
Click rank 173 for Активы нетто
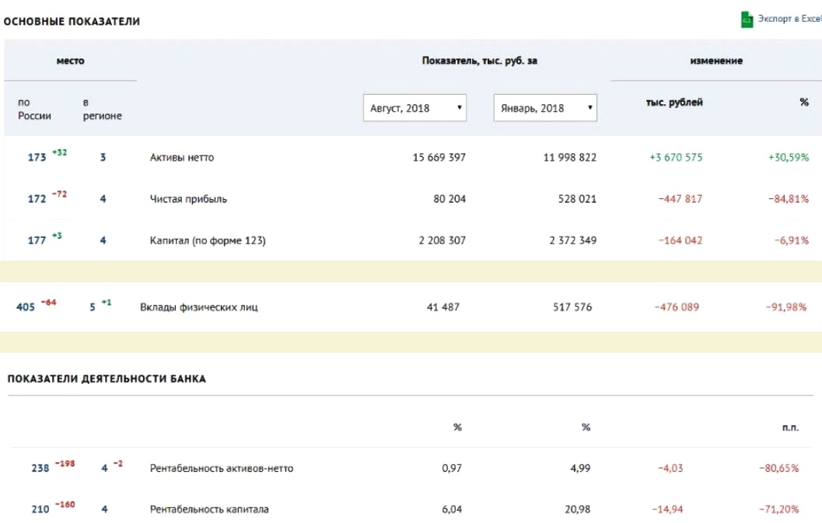(37, 157)
